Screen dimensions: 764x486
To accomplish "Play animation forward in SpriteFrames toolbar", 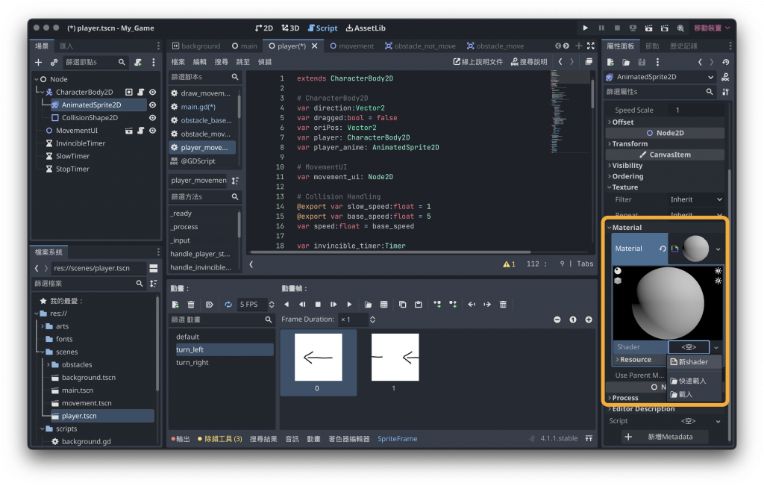I will point(349,304).
